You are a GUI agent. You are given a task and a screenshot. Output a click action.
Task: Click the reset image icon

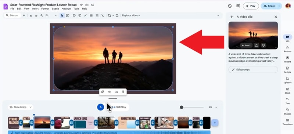pos(117,15)
